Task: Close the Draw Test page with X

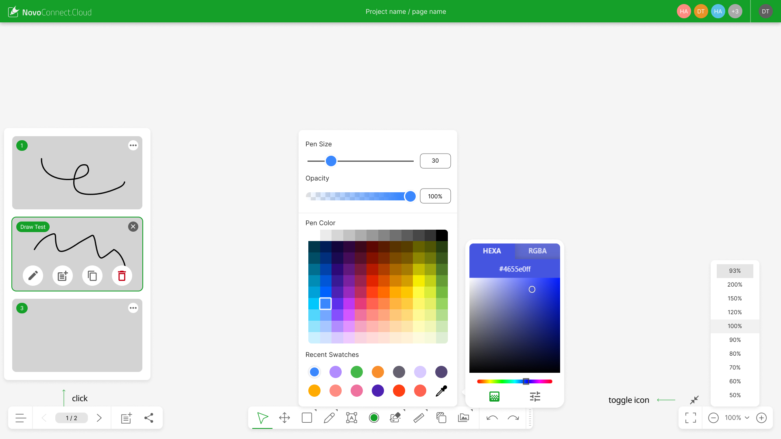Action: (x=133, y=227)
